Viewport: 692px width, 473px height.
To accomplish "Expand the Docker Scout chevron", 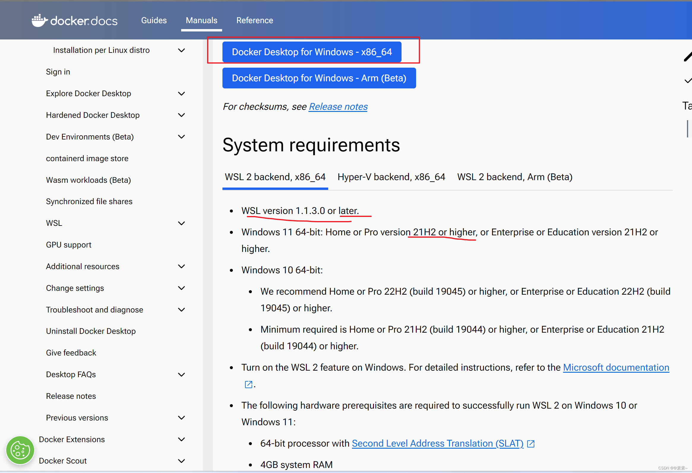I will pyautogui.click(x=181, y=461).
